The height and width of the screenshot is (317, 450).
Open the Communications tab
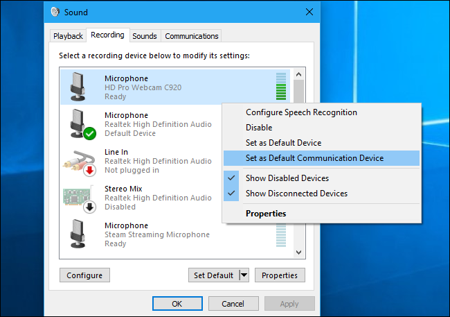(191, 36)
